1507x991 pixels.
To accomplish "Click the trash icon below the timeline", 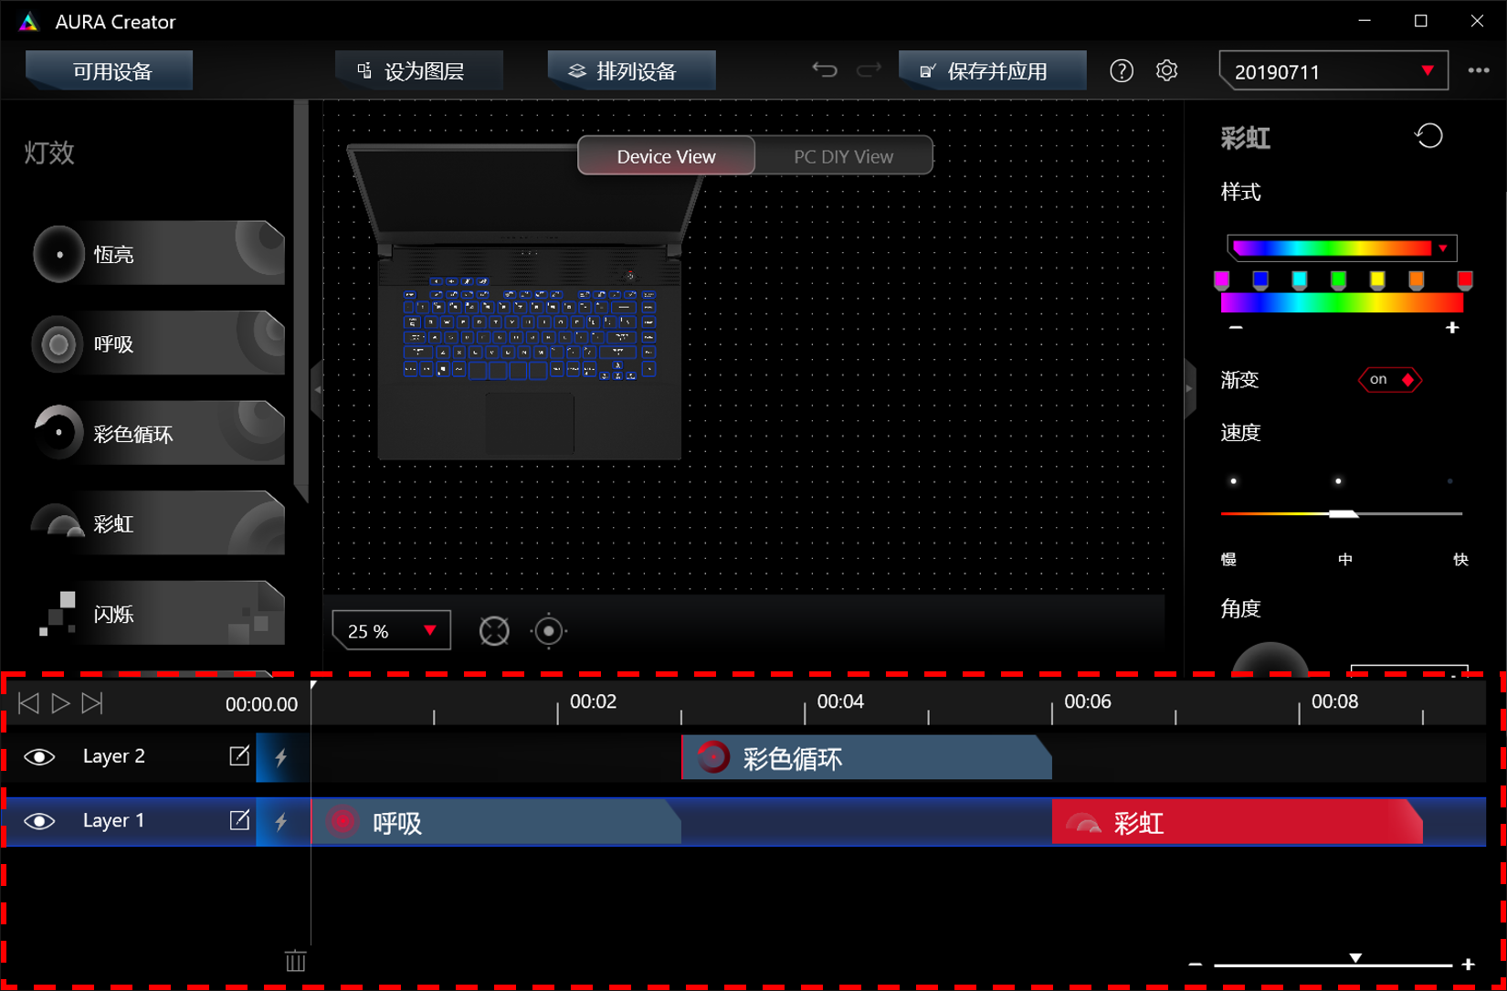I will pos(295,961).
